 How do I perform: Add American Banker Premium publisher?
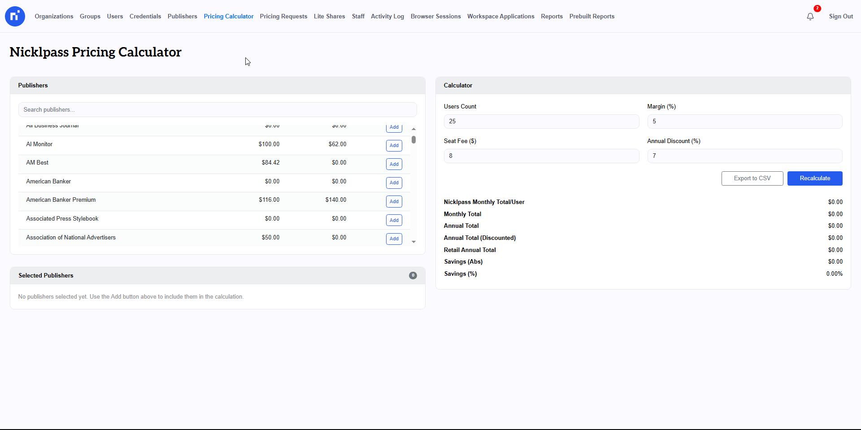coord(394,202)
